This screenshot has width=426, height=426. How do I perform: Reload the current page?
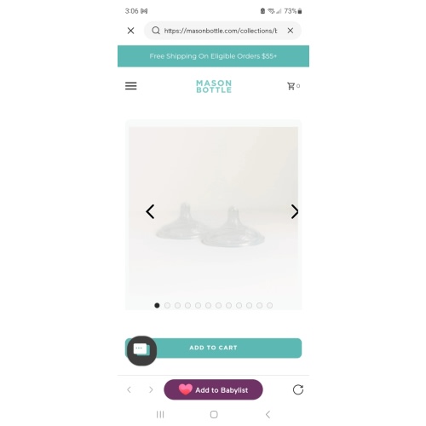(298, 389)
